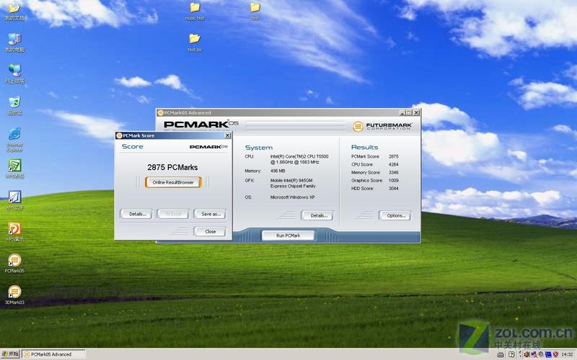Image resolution: width=577 pixels, height=360 pixels.
Task: Click the Microsoft Windows XP OS text
Action: tap(292, 197)
